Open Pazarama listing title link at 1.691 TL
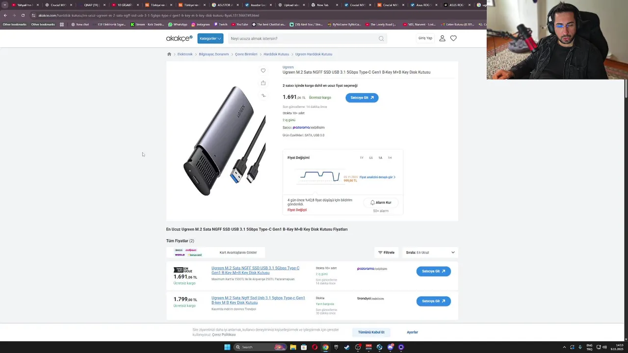Screen dimensions: 628x353 255,270
